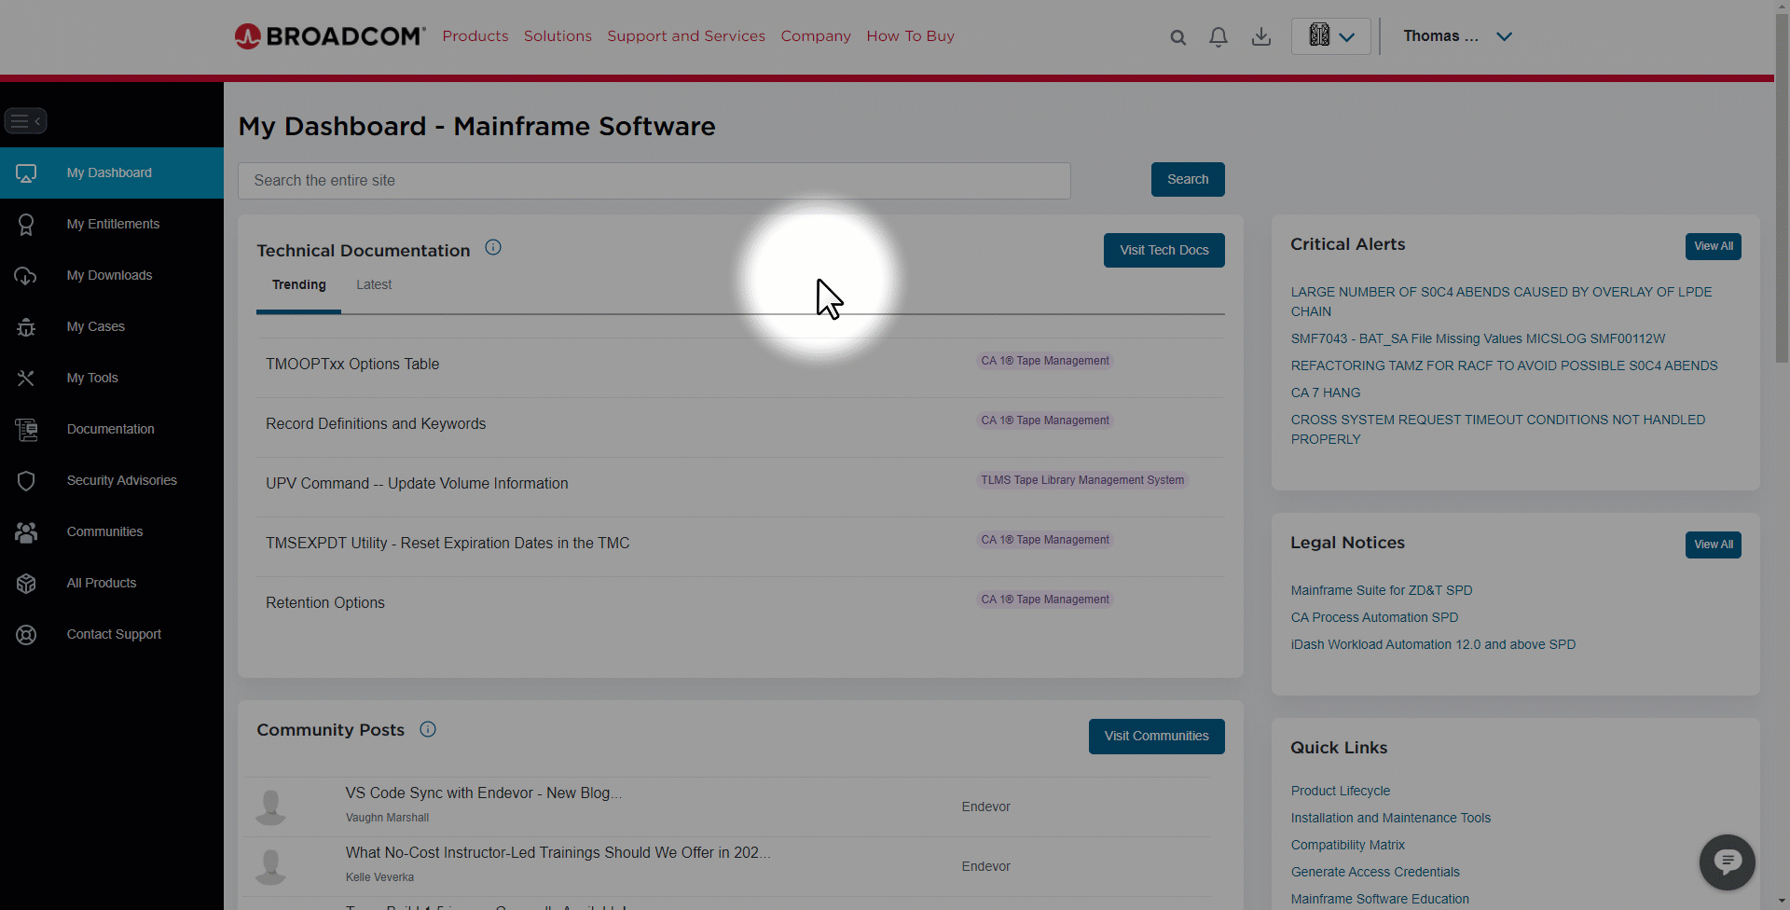Viewport: 1790px width, 910px height.
Task: Click the Visit Communities button
Action: point(1157,737)
